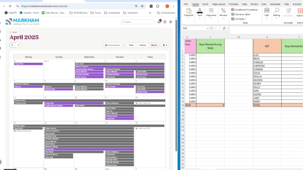This screenshot has width=303, height=170.
Task: Go back via Home breadcrumb link
Action: click(15, 32)
